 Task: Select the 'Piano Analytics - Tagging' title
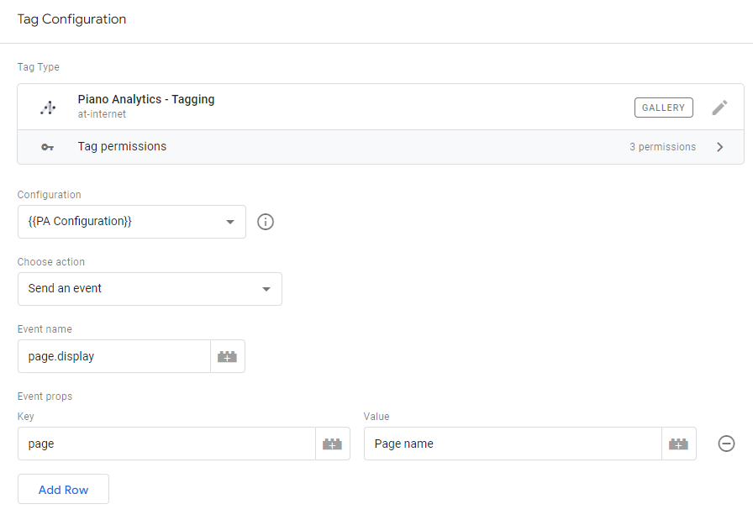coord(146,99)
